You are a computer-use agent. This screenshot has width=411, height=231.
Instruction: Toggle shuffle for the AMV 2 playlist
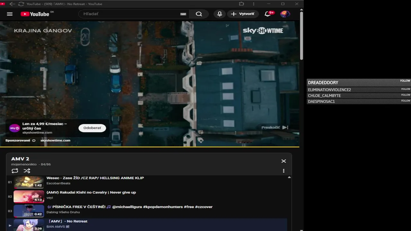pos(27,171)
